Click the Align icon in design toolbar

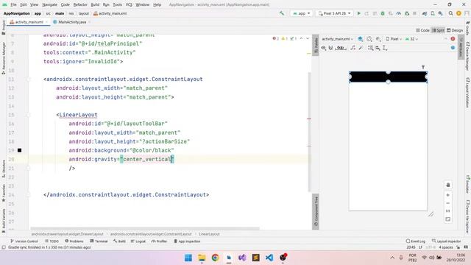point(378,48)
